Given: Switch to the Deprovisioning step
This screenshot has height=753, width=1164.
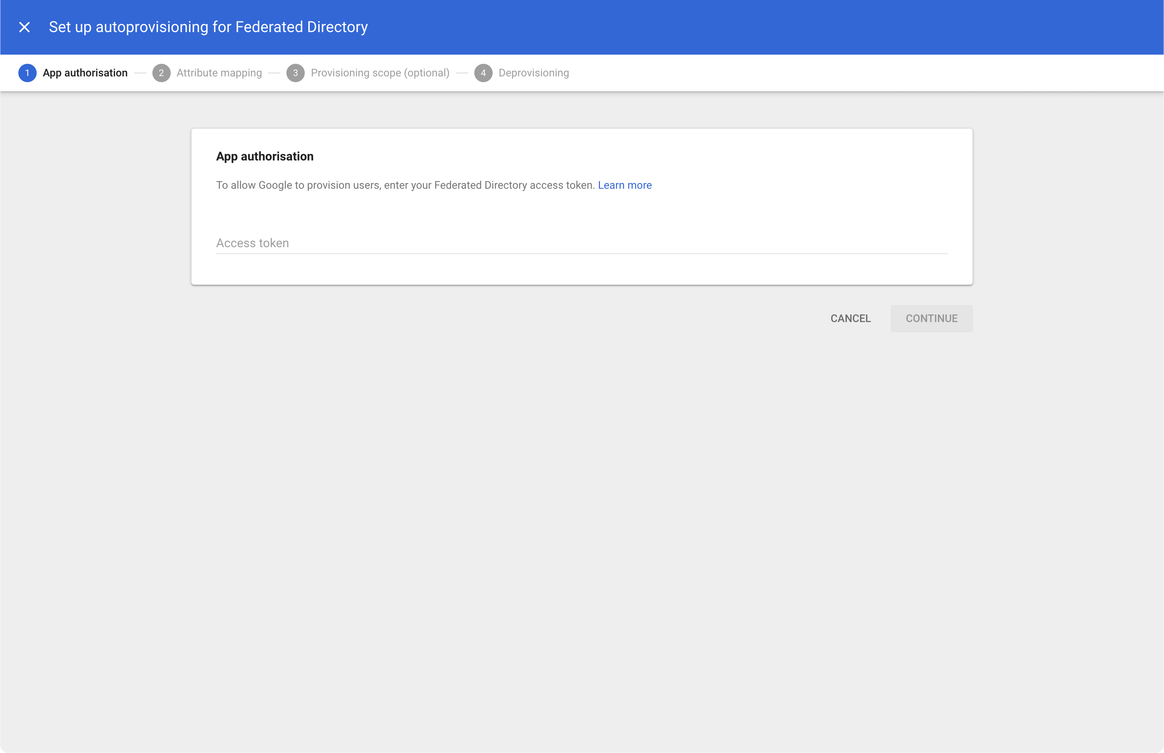Looking at the screenshot, I should tap(533, 72).
